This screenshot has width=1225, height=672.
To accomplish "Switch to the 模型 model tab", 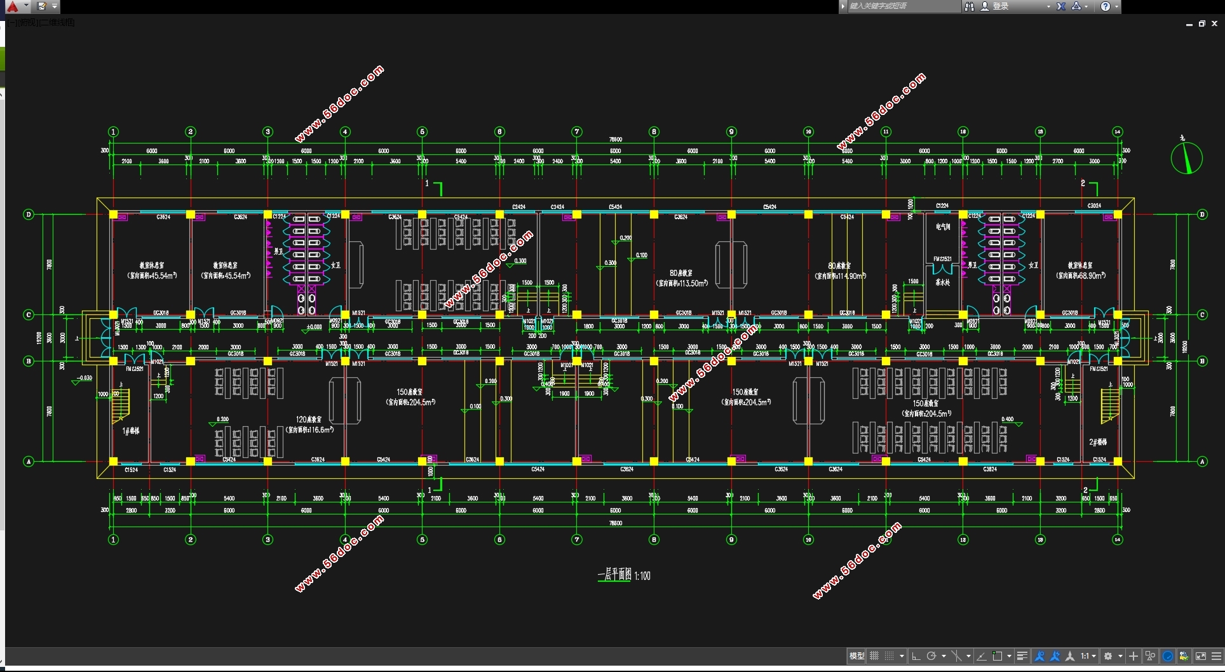I will click(x=856, y=656).
